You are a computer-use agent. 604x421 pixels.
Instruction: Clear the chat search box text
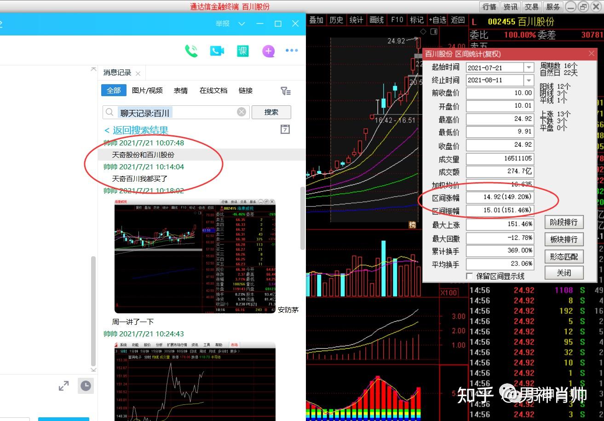[x=242, y=112]
